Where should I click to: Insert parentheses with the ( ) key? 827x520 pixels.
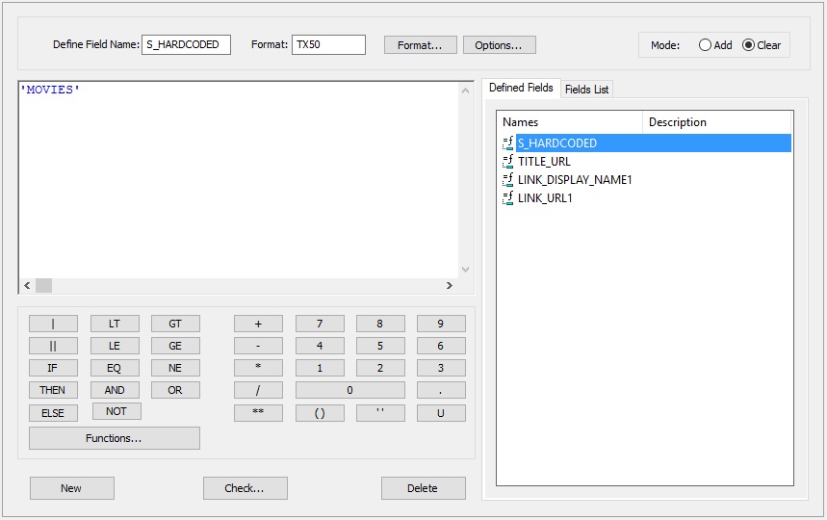click(320, 413)
